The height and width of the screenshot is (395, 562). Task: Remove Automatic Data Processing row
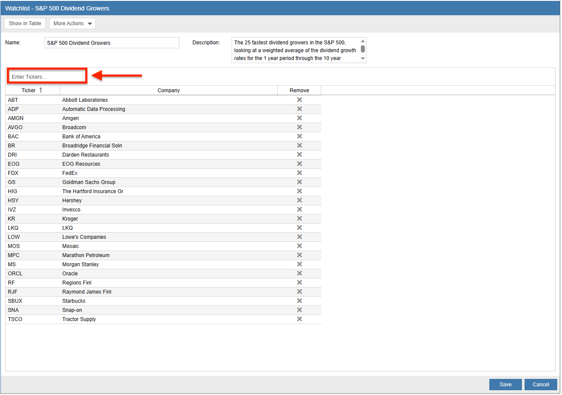pyautogui.click(x=300, y=109)
